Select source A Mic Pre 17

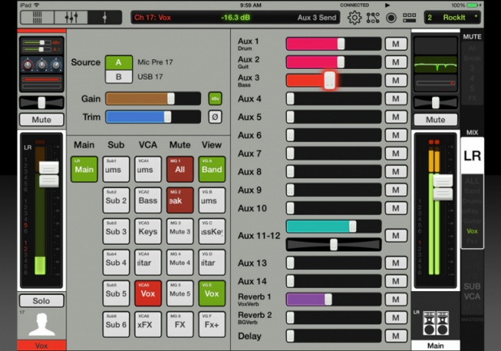pos(119,62)
